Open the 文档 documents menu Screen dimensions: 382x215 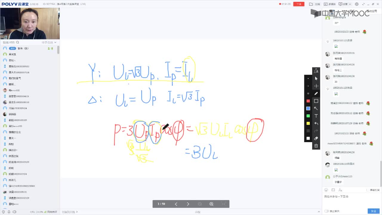click(315, 4)
